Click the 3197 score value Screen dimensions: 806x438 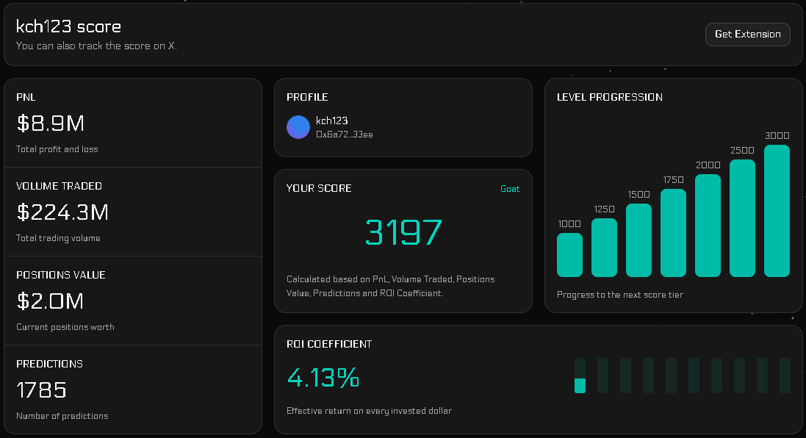coord(403,231)
